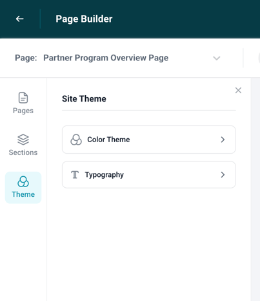Click the Typography T icon
Screen dimensions: 260x301
(x=75, y=175)
